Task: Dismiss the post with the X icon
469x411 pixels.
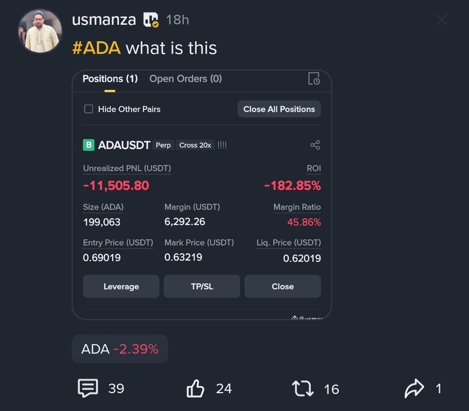Action: [441, 20]
